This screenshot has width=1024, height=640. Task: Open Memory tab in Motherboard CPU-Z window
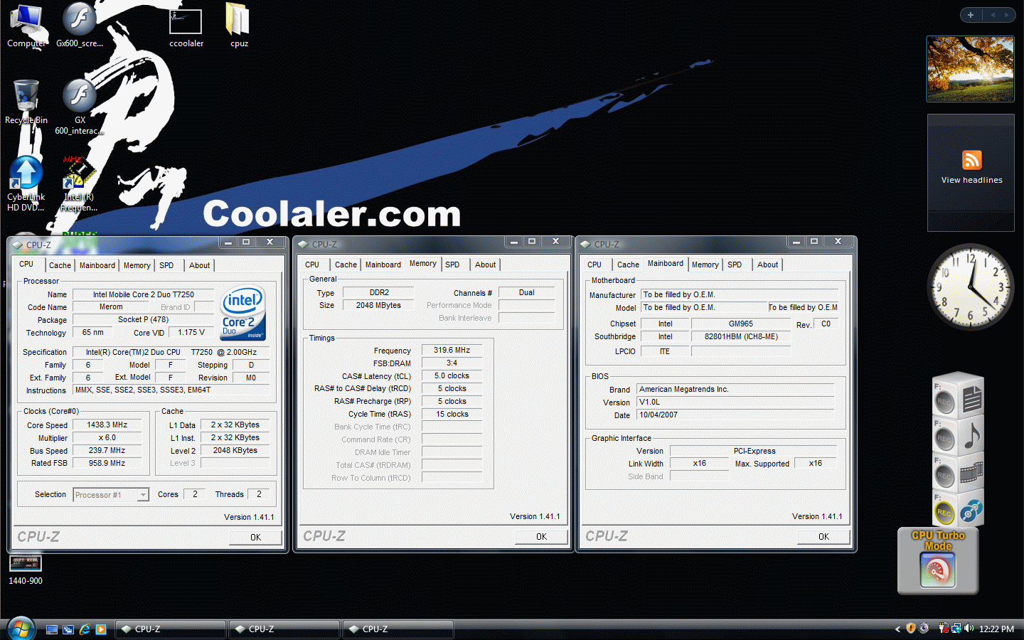coord(705,265)
